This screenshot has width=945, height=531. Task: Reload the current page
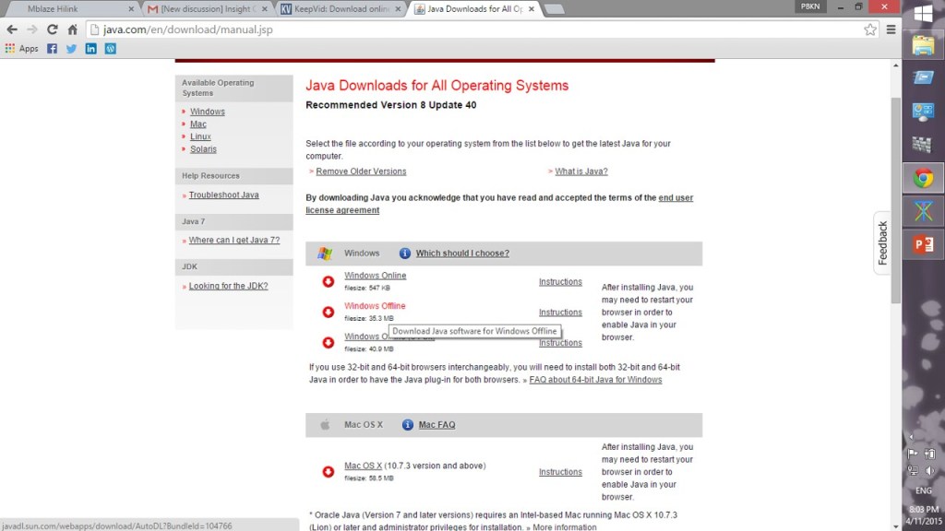point(52,29)
